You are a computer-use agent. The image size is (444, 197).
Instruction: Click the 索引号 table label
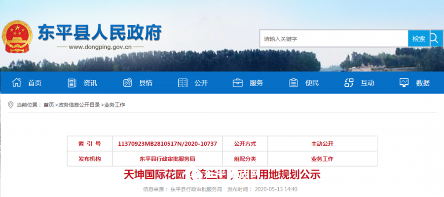(89, 144)
